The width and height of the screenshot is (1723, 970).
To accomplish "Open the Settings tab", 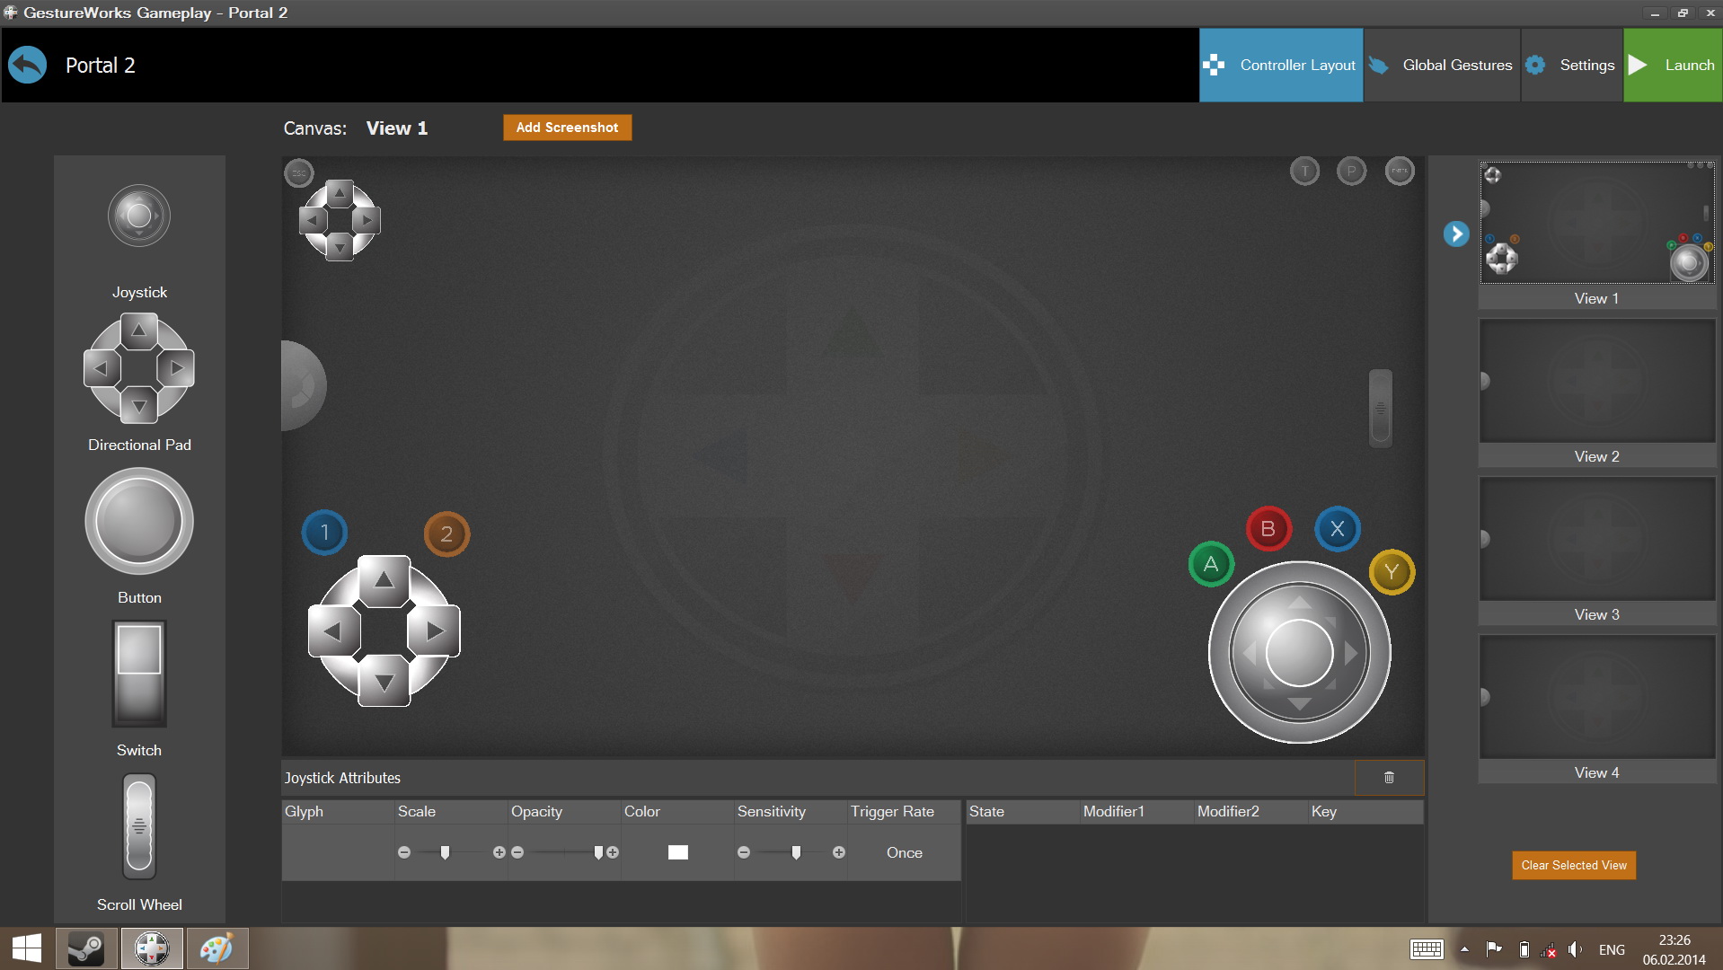I will tap(1571, 65).
